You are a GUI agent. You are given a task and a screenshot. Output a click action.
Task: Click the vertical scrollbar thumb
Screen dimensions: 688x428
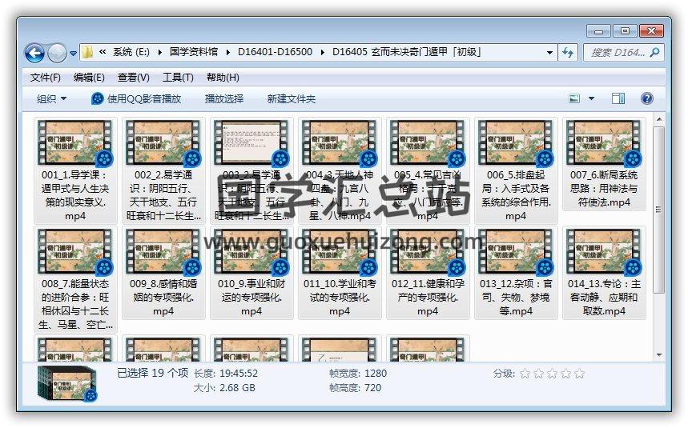(x=659, y=210)
